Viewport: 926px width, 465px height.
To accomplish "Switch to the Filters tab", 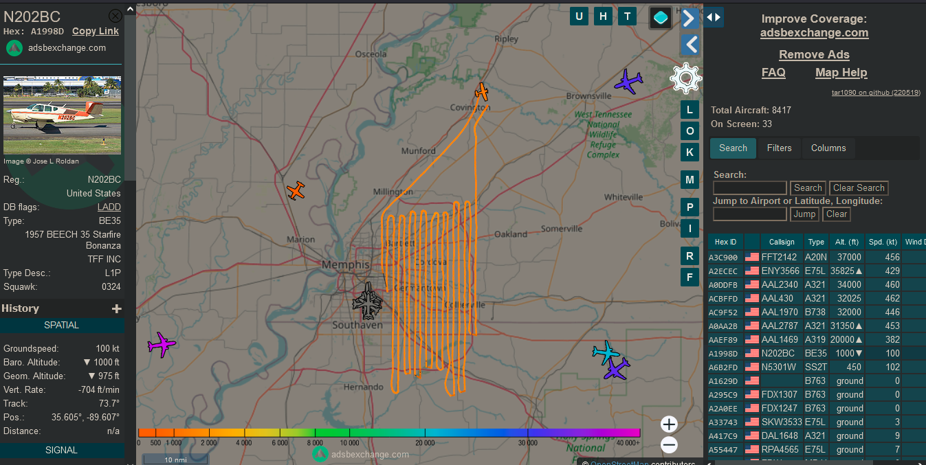I will 779,148.
